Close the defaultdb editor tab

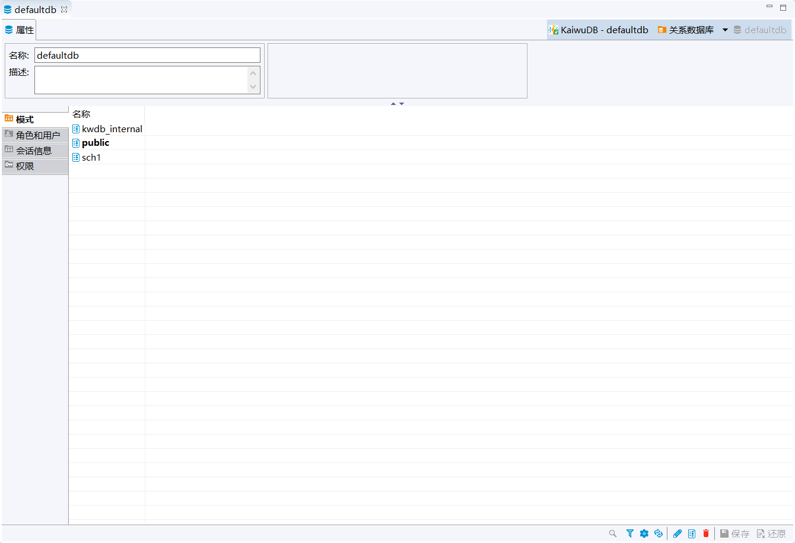(x=64, y=9)
